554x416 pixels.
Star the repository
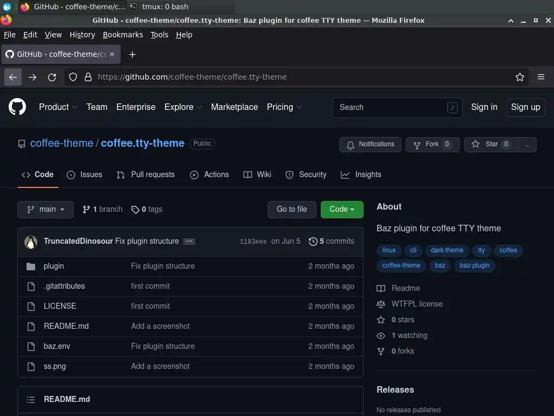pos(491,144)
